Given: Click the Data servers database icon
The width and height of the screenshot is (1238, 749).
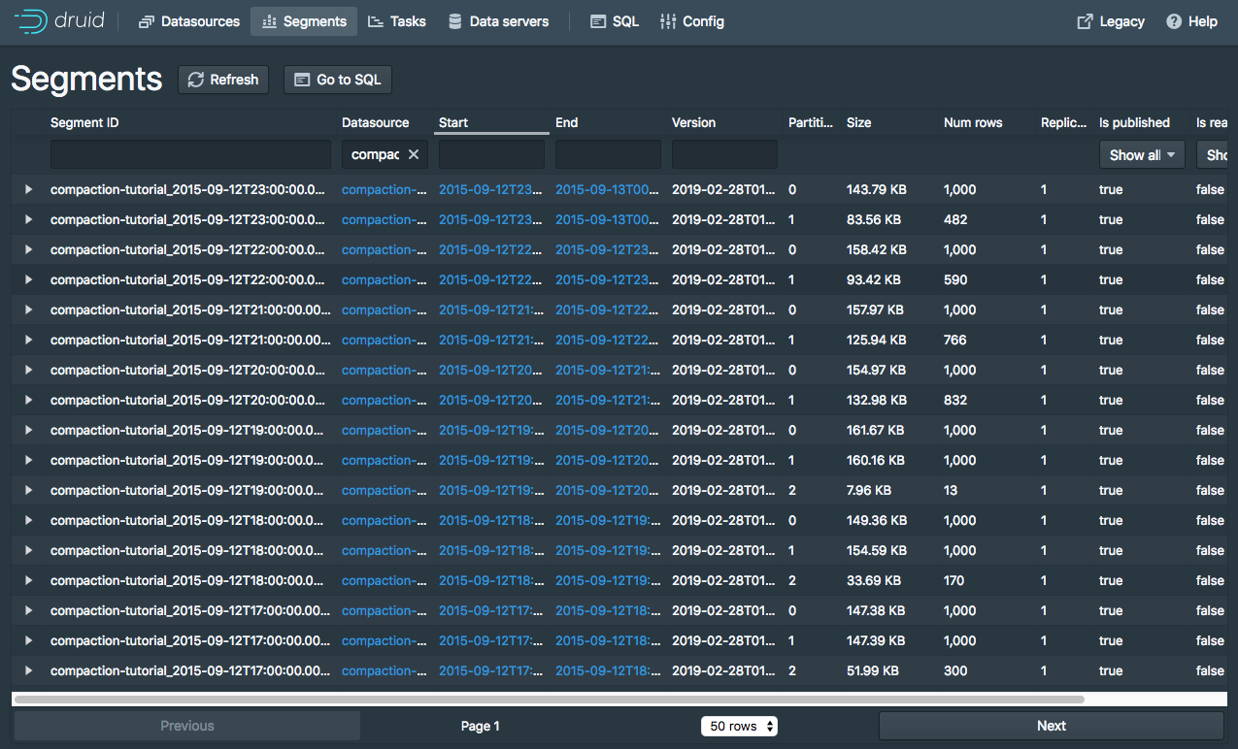Looking at the screenshot, I should pos(454,21).
